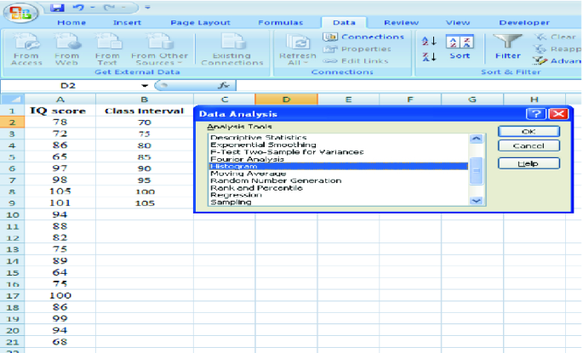Switch to the Home tab
This screenshot has height=353, width=583.
71,23
